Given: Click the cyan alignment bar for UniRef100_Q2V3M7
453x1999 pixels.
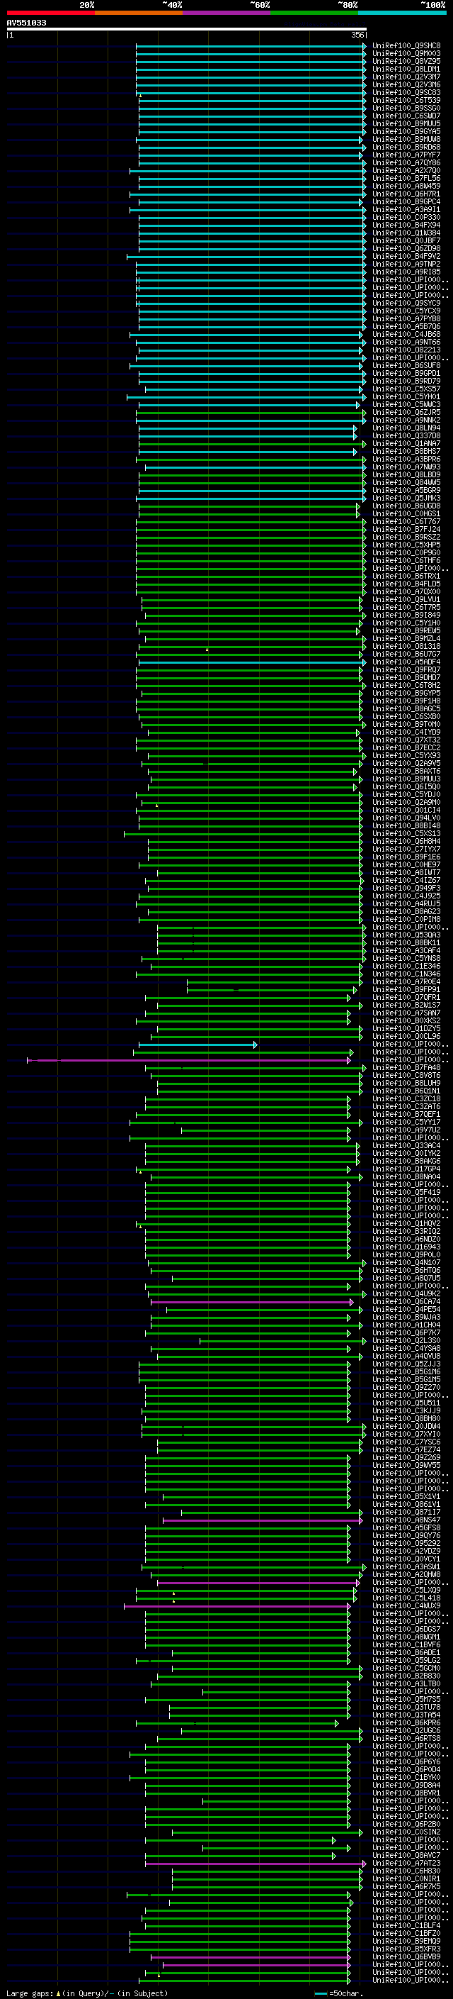Looking at the screenshot, I should pyautogui.click(x=251, y=77).
